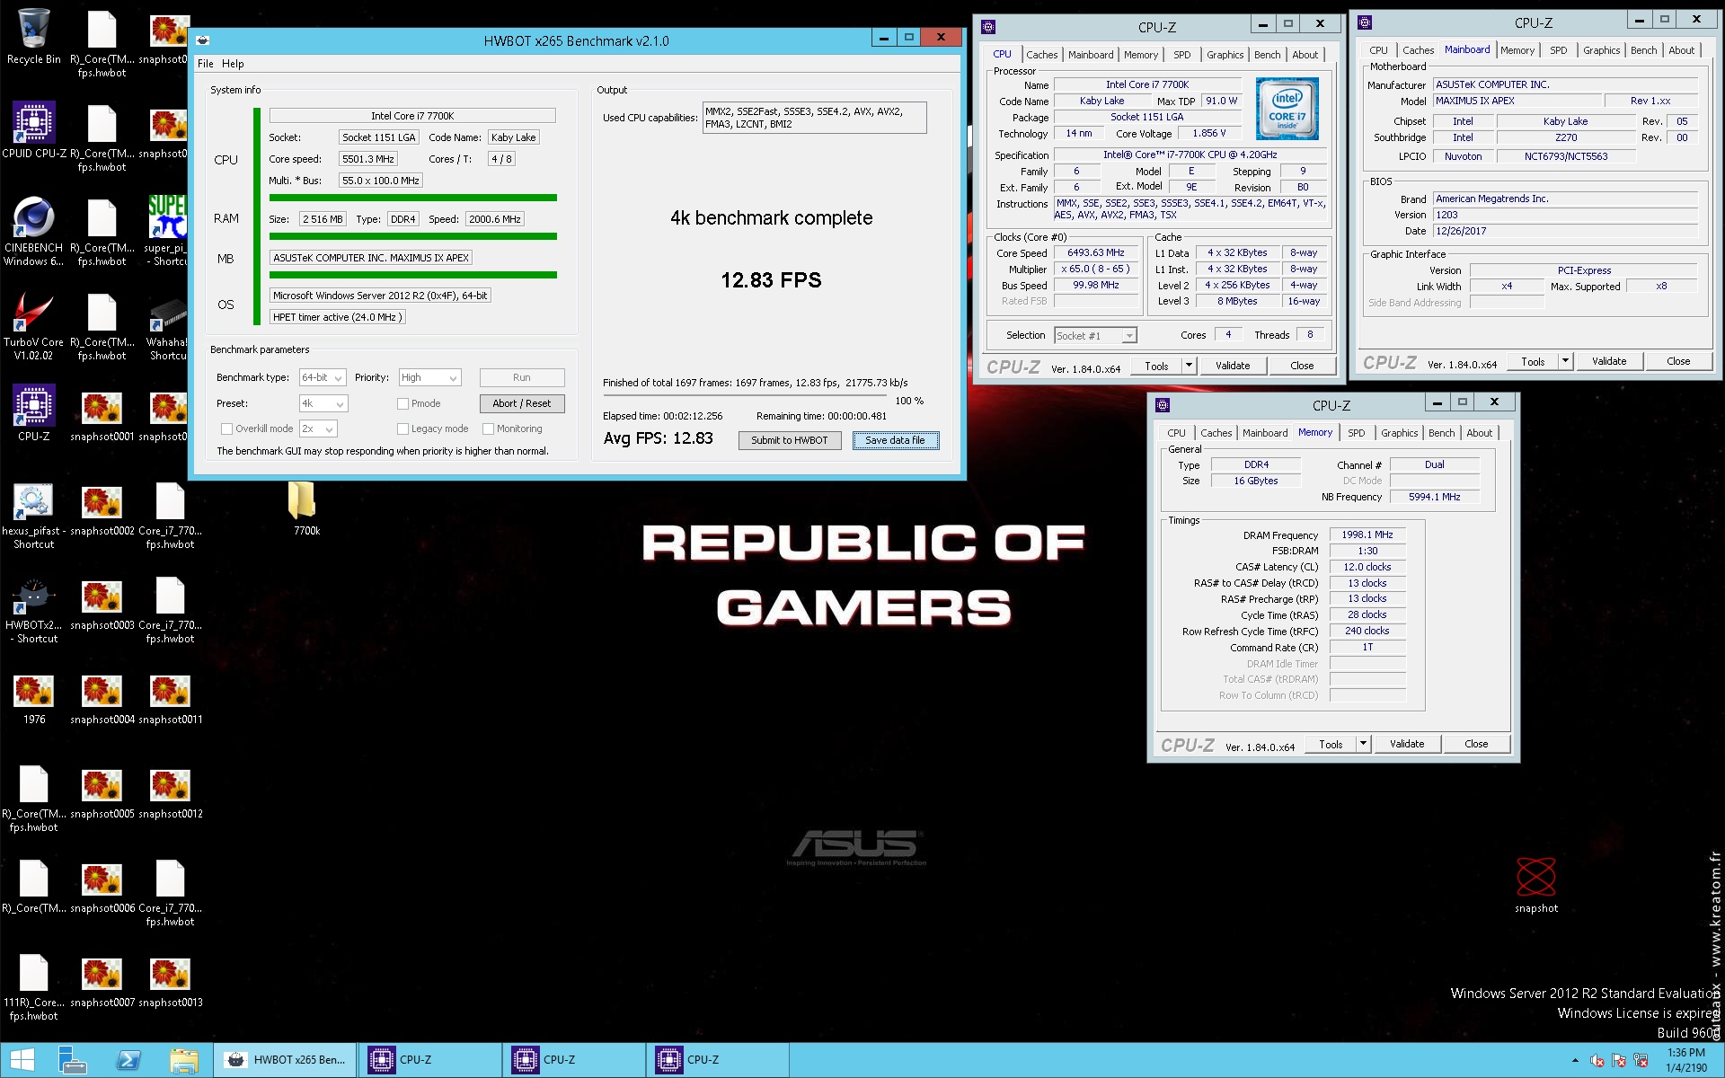Viewport: 1725px width, 1078px height.
Task: Click Close in CPU-Z Memory window
Action: click(1475, 744)
